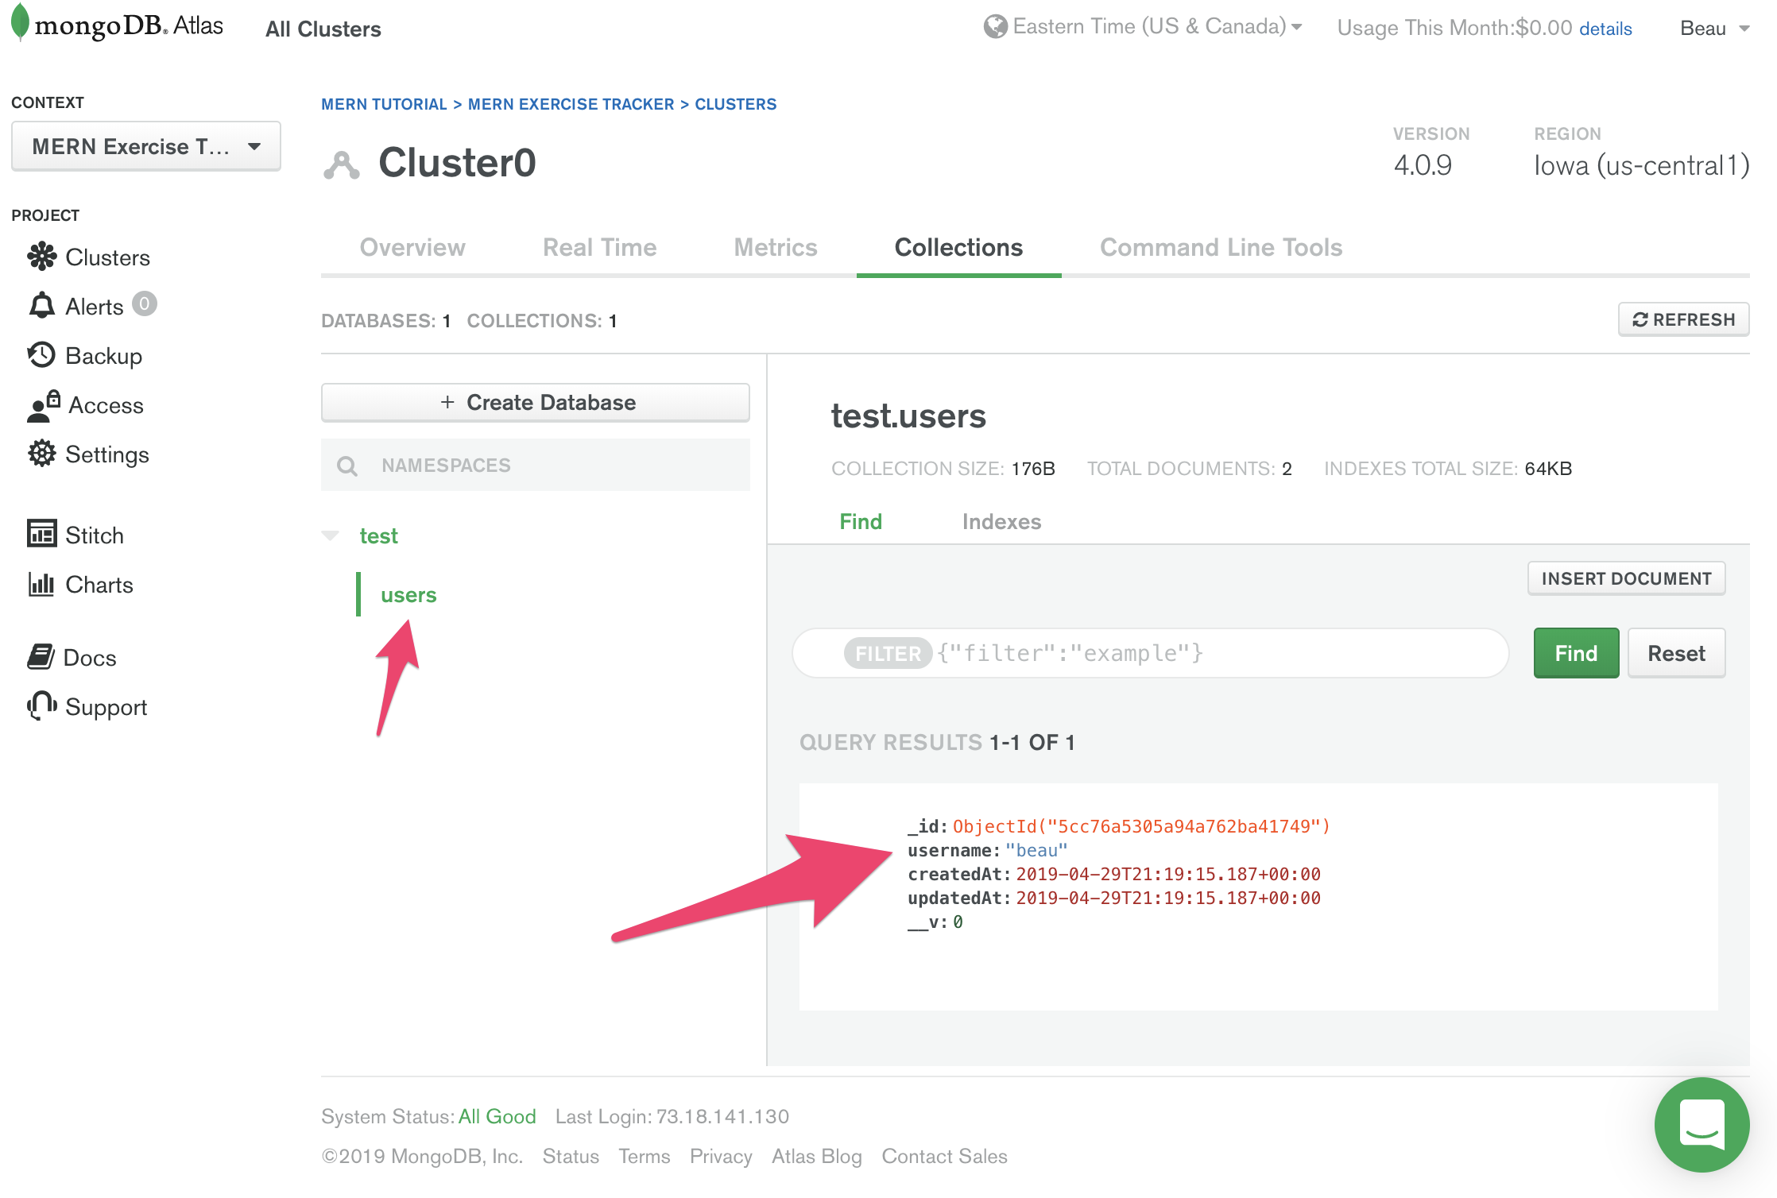The image size is (1777, 1198).
Task: Open the Indexes tab
Action: point(1001,522)
